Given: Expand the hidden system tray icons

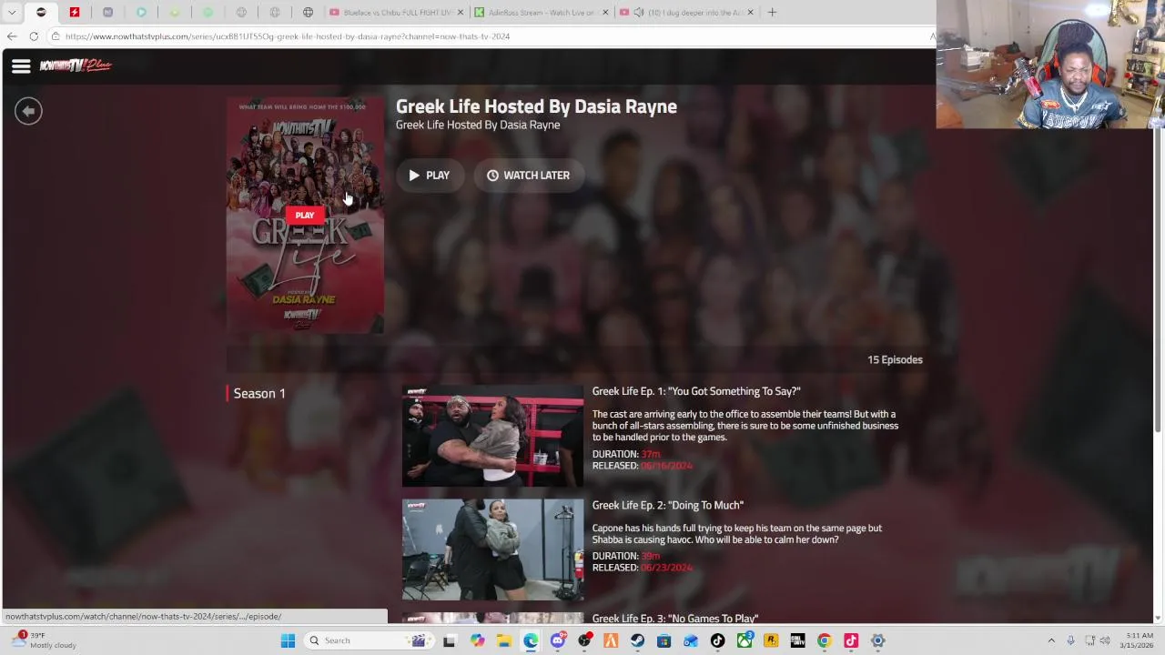Looking at the screenshot, I should (1051, 640).
